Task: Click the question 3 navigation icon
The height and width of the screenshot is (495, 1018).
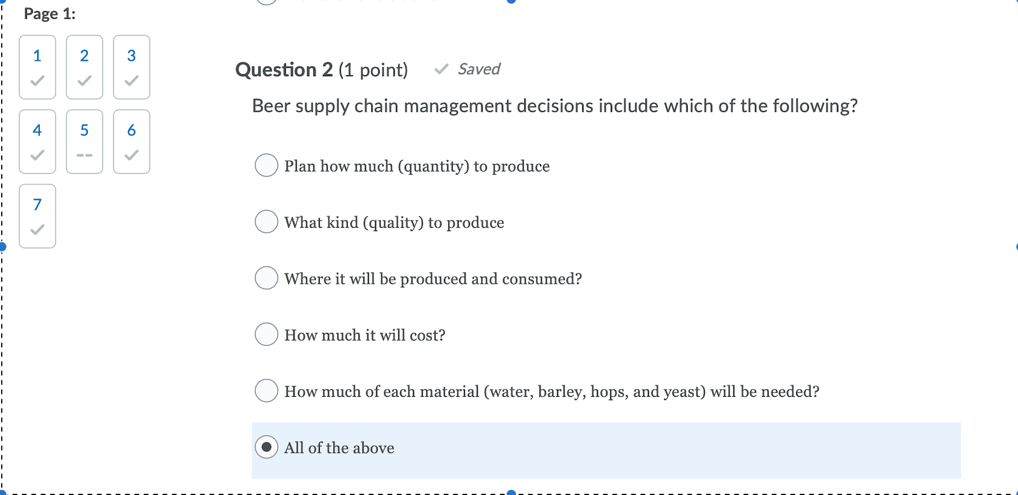Action: pos(131,67)
